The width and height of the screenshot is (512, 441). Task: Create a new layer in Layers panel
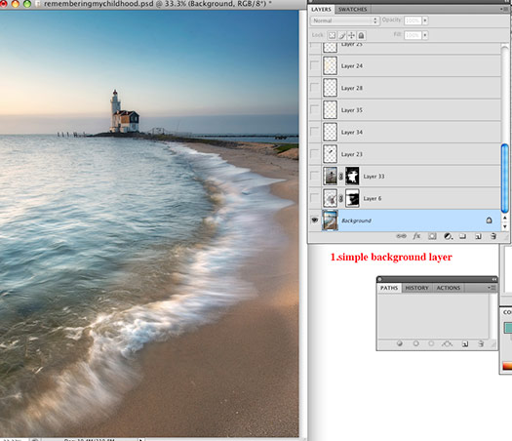click(x=478, y=236)
